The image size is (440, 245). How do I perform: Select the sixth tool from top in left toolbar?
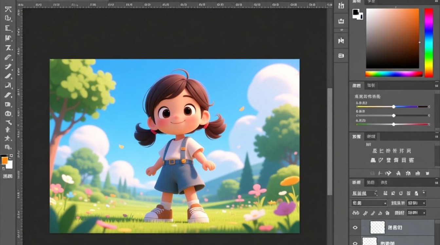[8, 57]
